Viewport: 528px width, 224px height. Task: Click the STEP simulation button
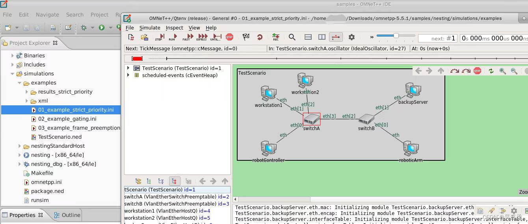[159, 37]
